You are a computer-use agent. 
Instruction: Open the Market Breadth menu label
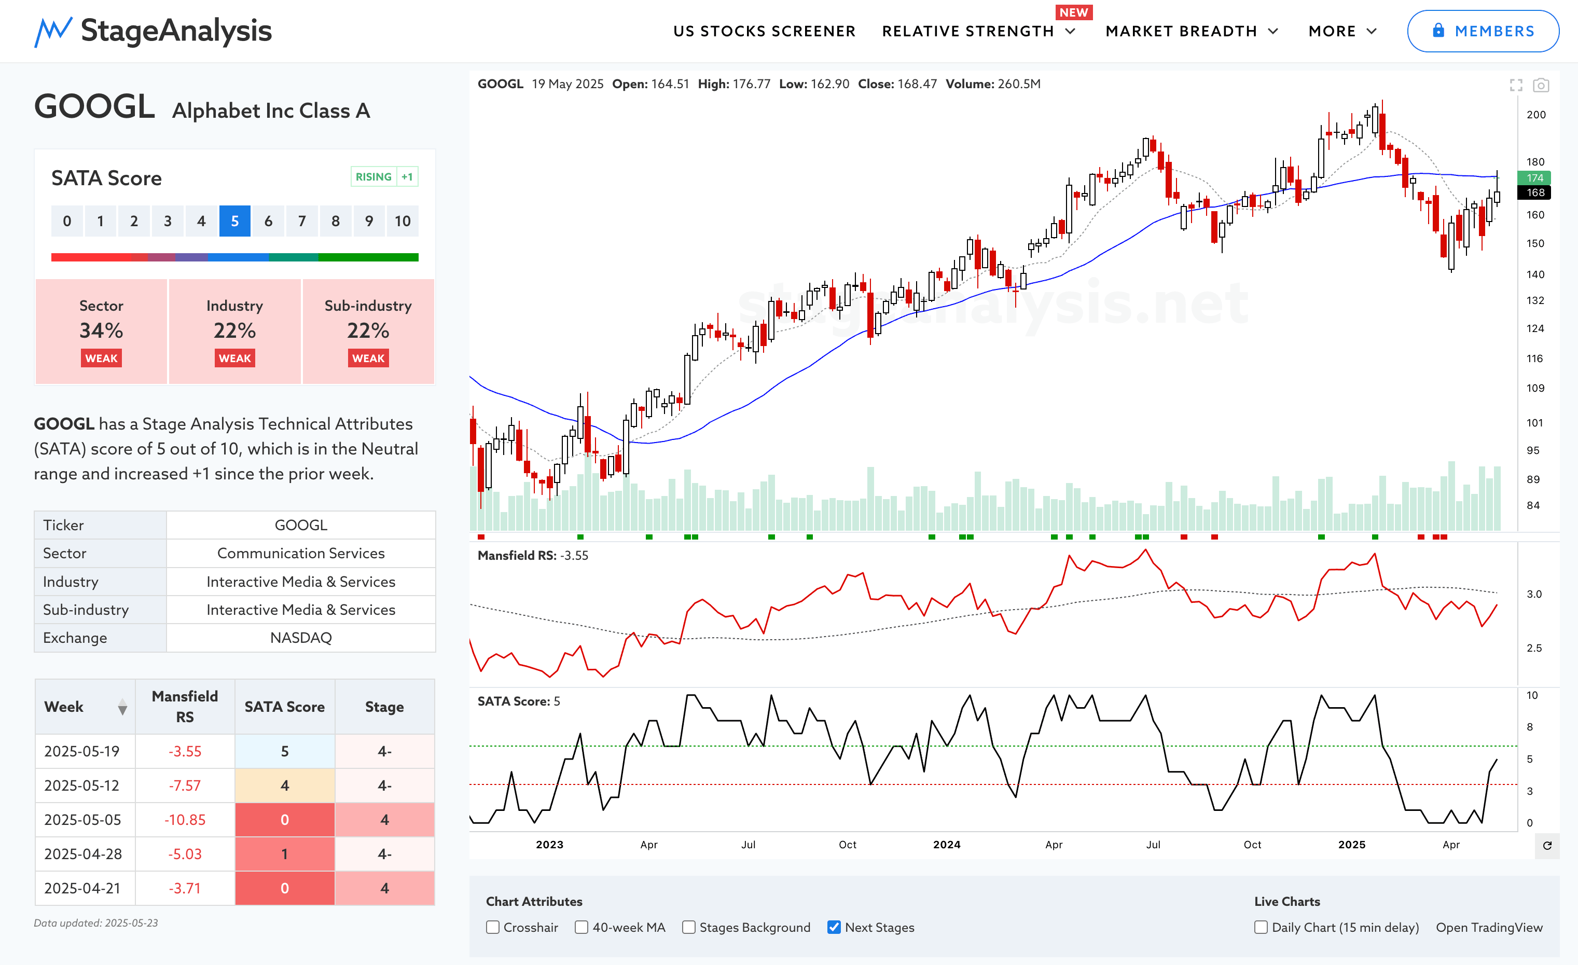pos(1181,31)
